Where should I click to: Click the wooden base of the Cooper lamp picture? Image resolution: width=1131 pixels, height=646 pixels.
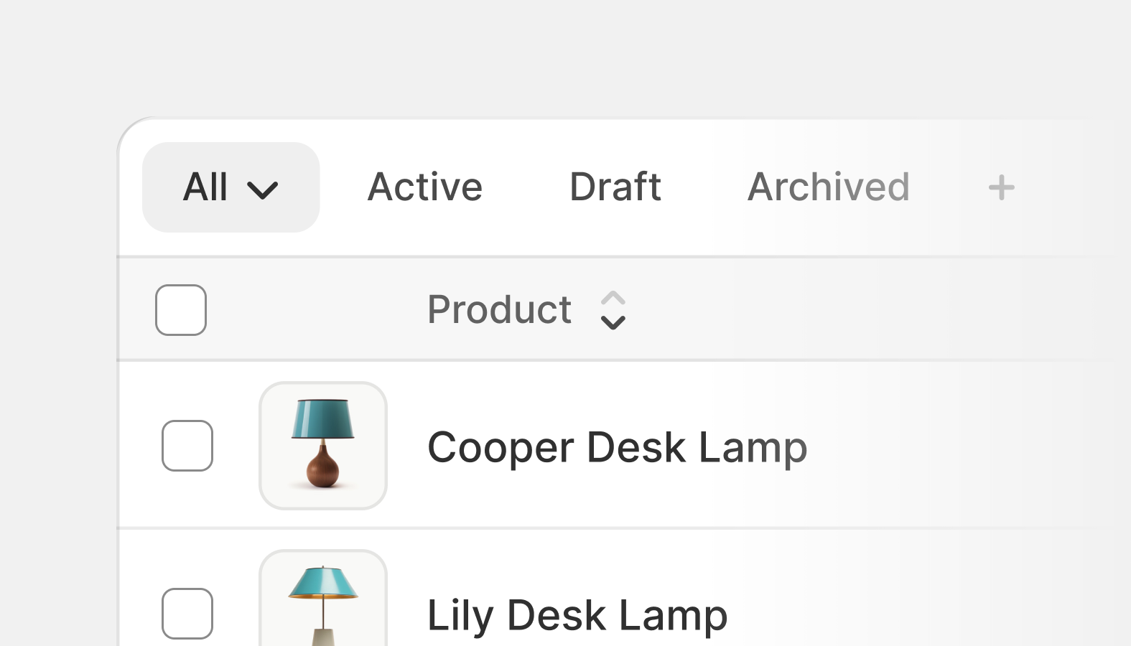coord(322,467)
